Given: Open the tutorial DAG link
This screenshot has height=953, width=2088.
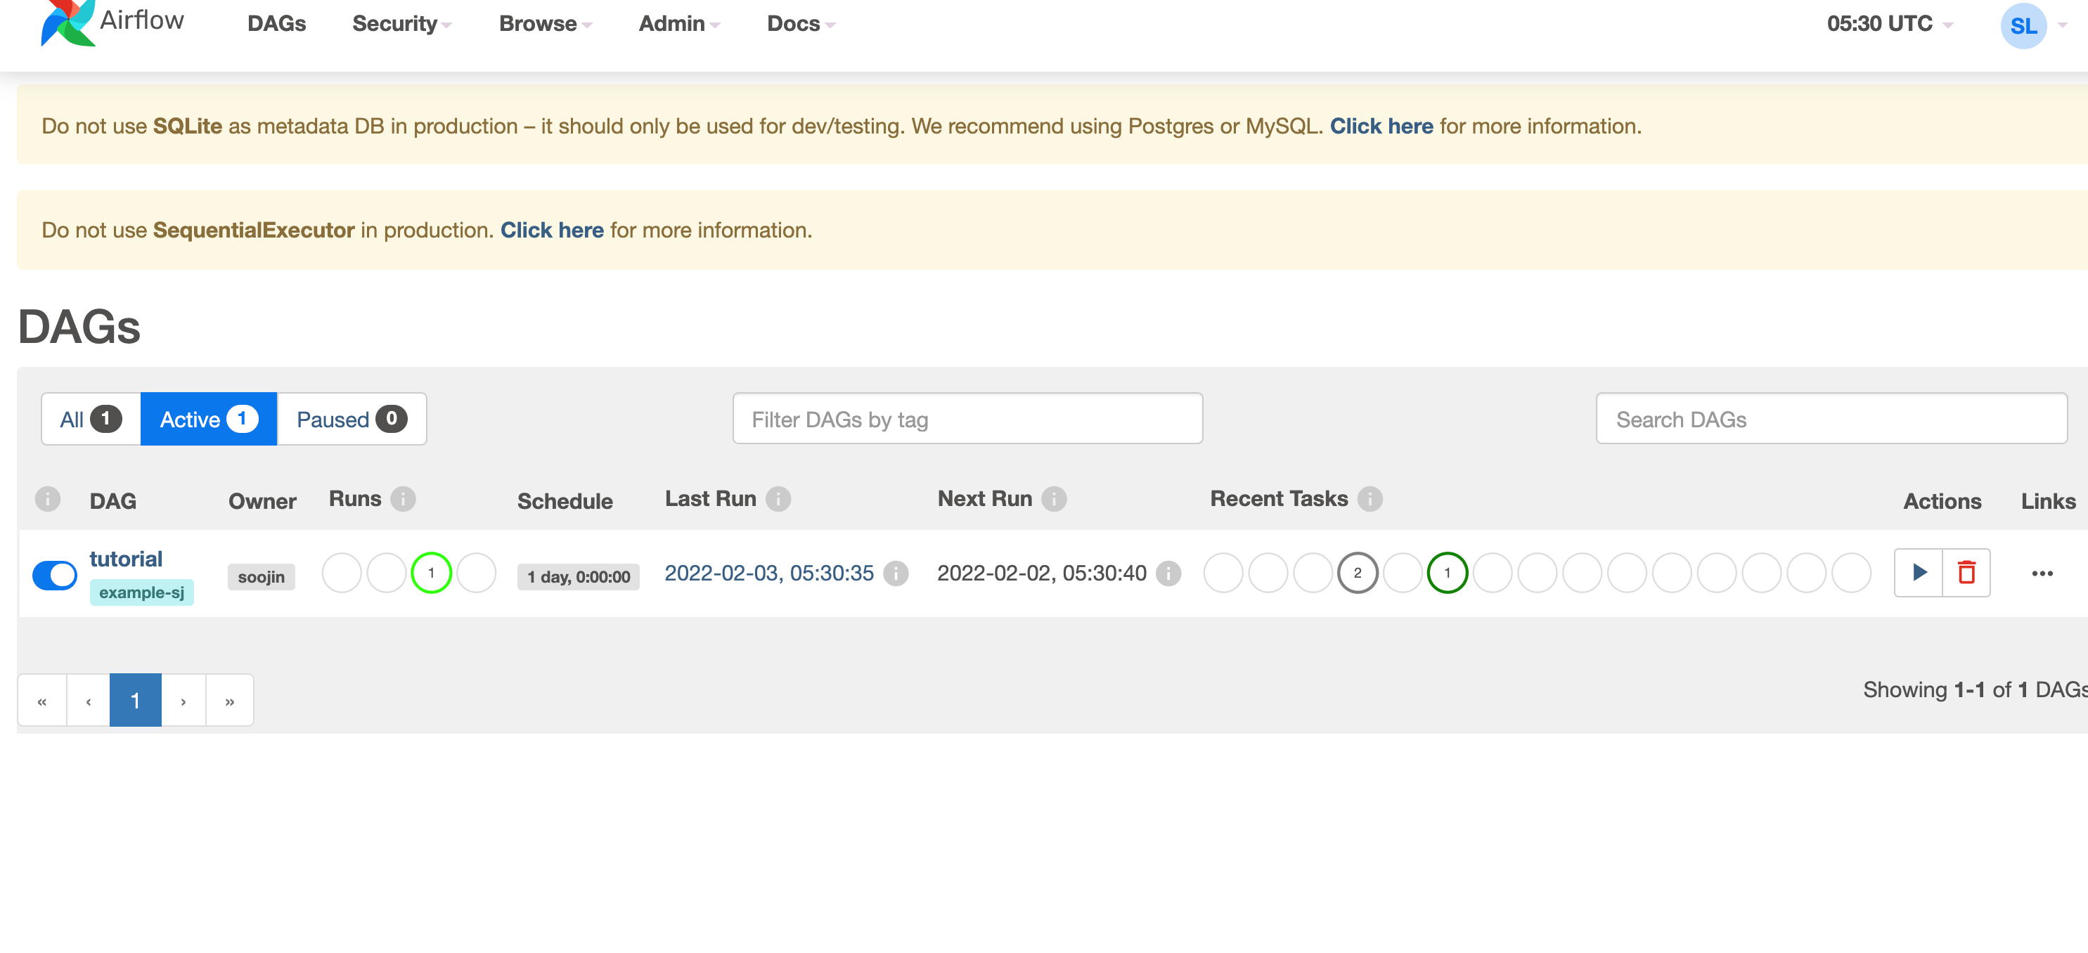Looking at the screenshot, I should (x=126, y=559).
